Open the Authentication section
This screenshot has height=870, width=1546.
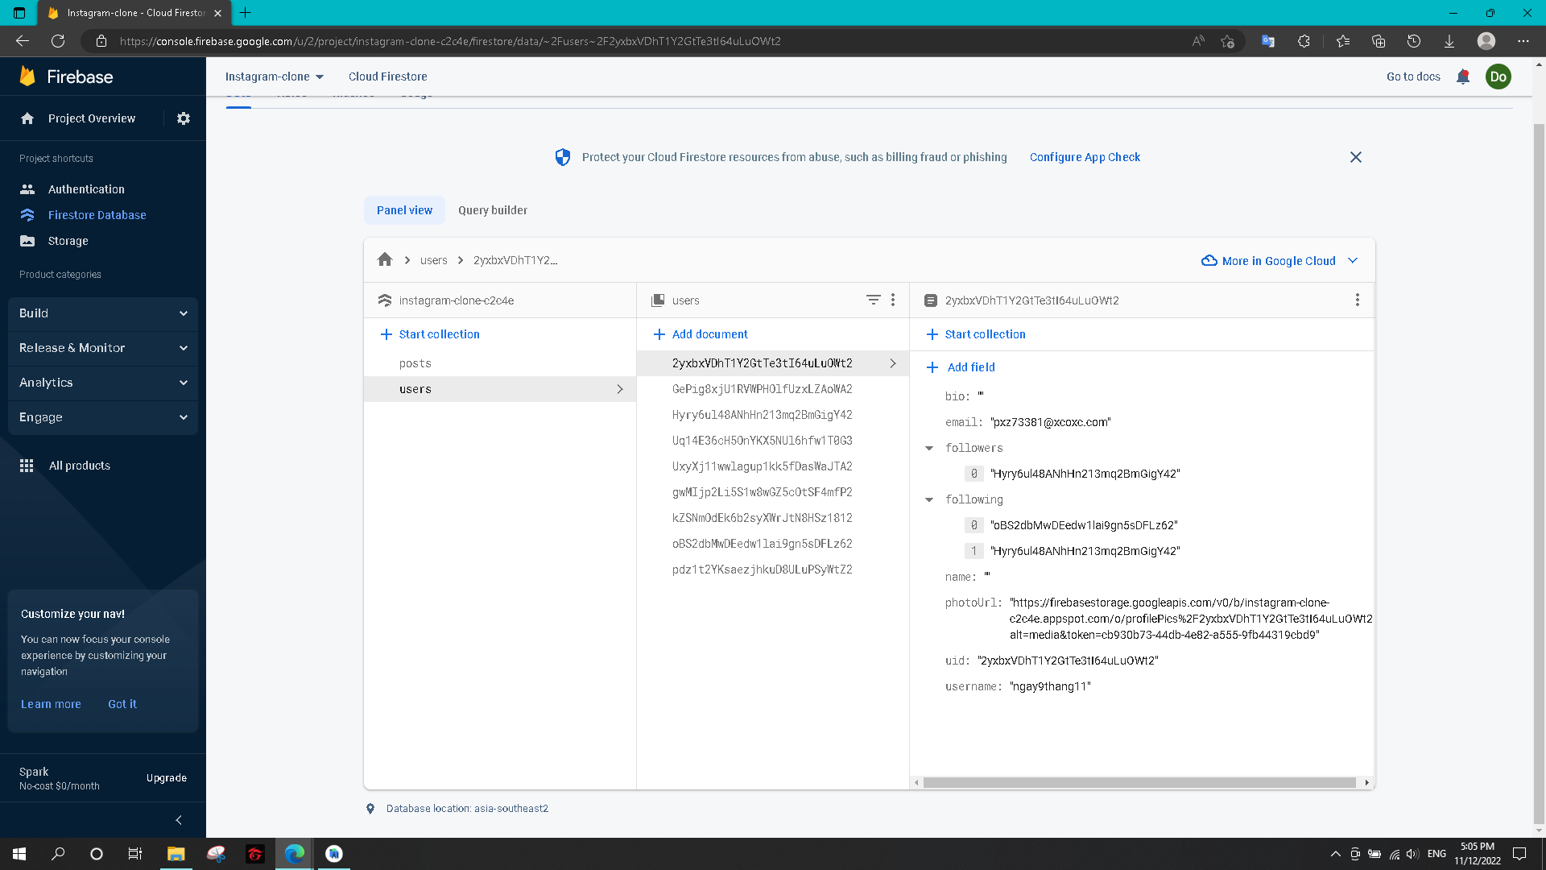pyautogui.click(x=84, y=188)
